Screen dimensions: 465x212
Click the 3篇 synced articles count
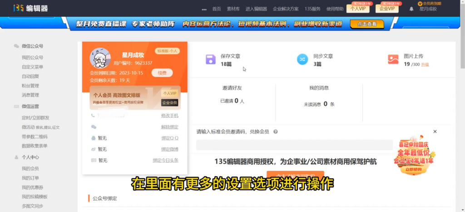click(317, 64)
